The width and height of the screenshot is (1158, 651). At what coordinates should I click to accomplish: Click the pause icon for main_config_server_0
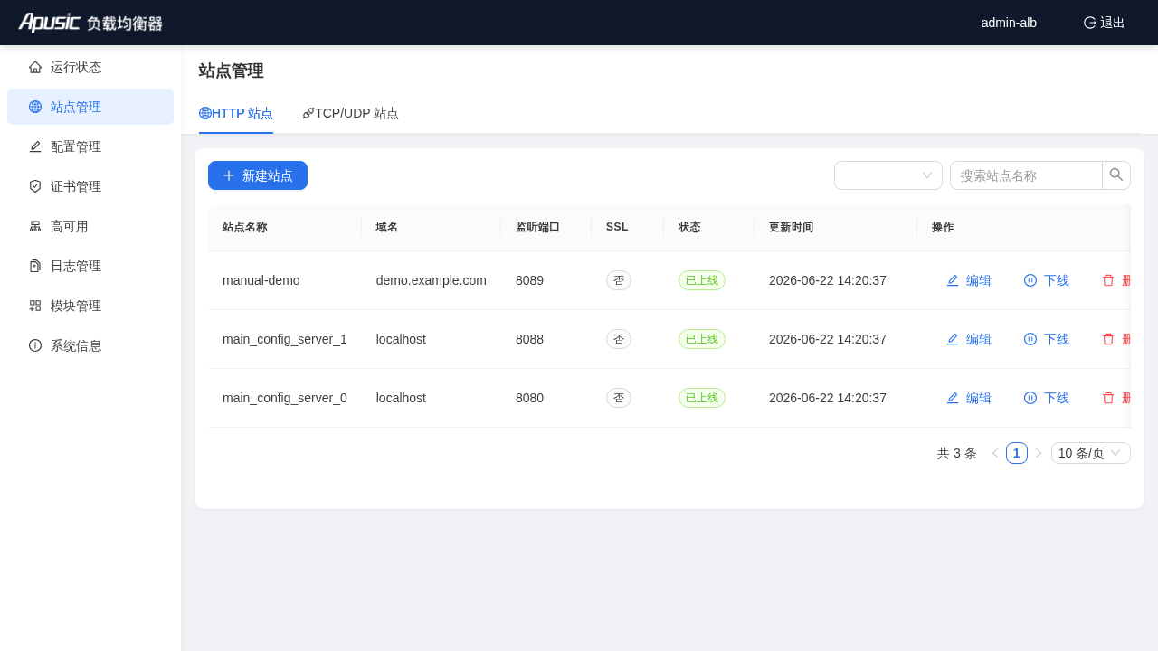tap(1030, 398)
